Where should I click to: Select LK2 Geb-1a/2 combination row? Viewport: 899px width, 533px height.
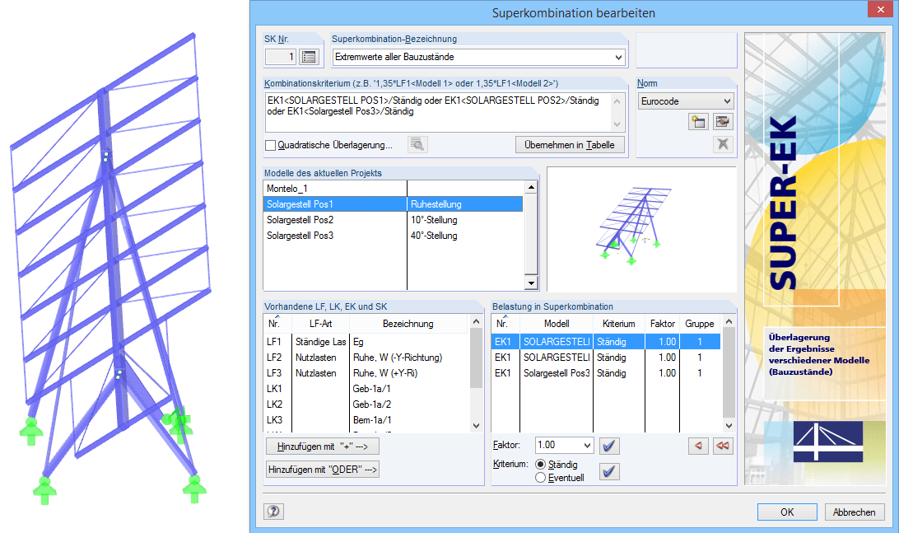pos(366,404)
